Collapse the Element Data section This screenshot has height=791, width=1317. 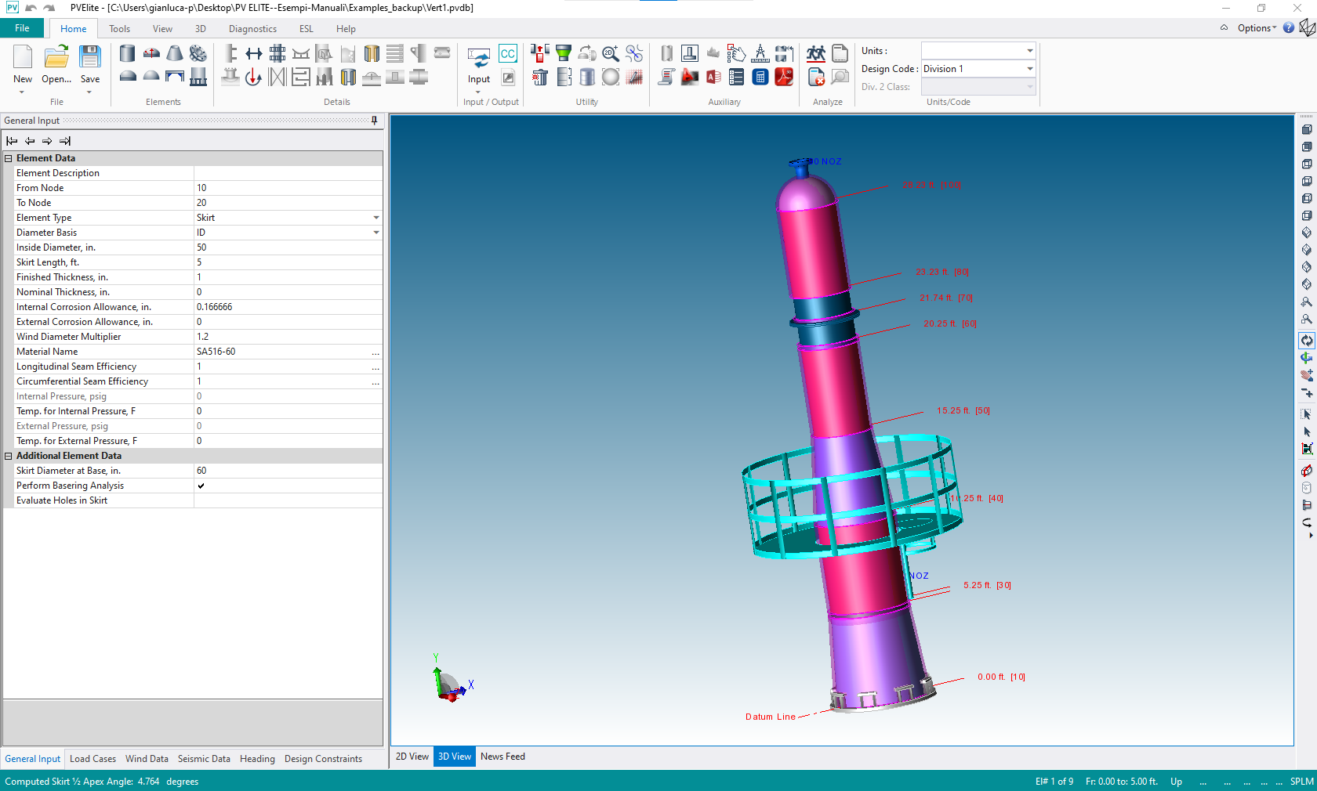pyautogui.click(x=9, y=158)
